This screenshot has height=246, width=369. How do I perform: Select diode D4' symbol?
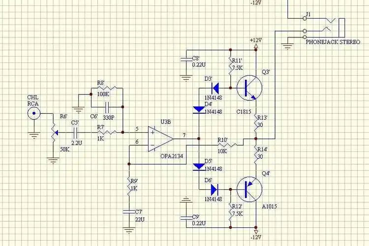(198, 109)
